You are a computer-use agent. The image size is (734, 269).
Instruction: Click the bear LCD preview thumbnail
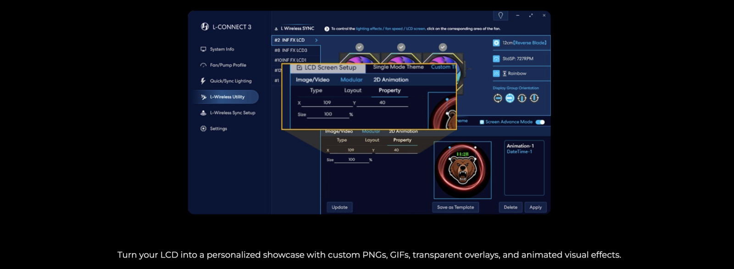click(x=462, y=170)
